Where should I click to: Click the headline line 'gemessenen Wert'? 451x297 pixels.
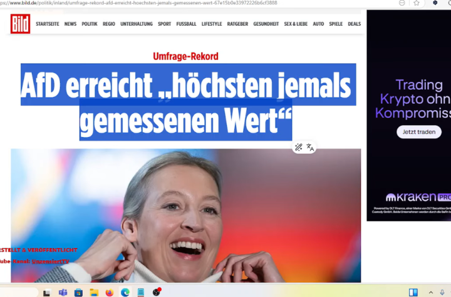[185, 121]
